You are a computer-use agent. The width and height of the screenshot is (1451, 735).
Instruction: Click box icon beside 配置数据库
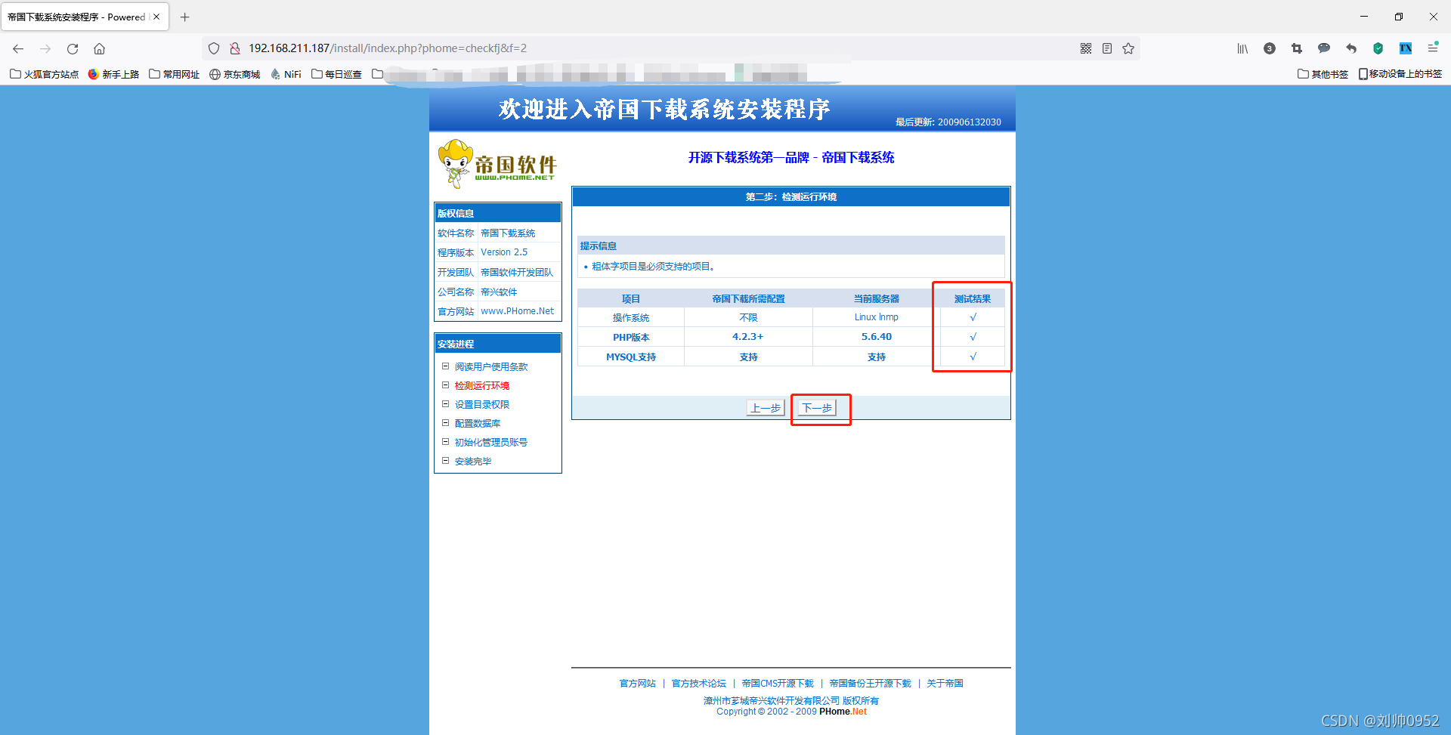tap(446, 423)
